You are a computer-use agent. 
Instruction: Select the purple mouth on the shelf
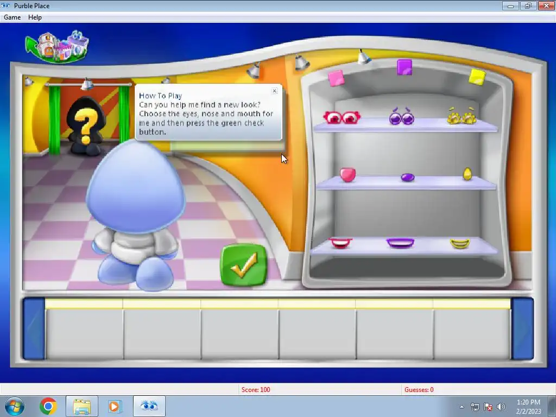click(400, 243)
